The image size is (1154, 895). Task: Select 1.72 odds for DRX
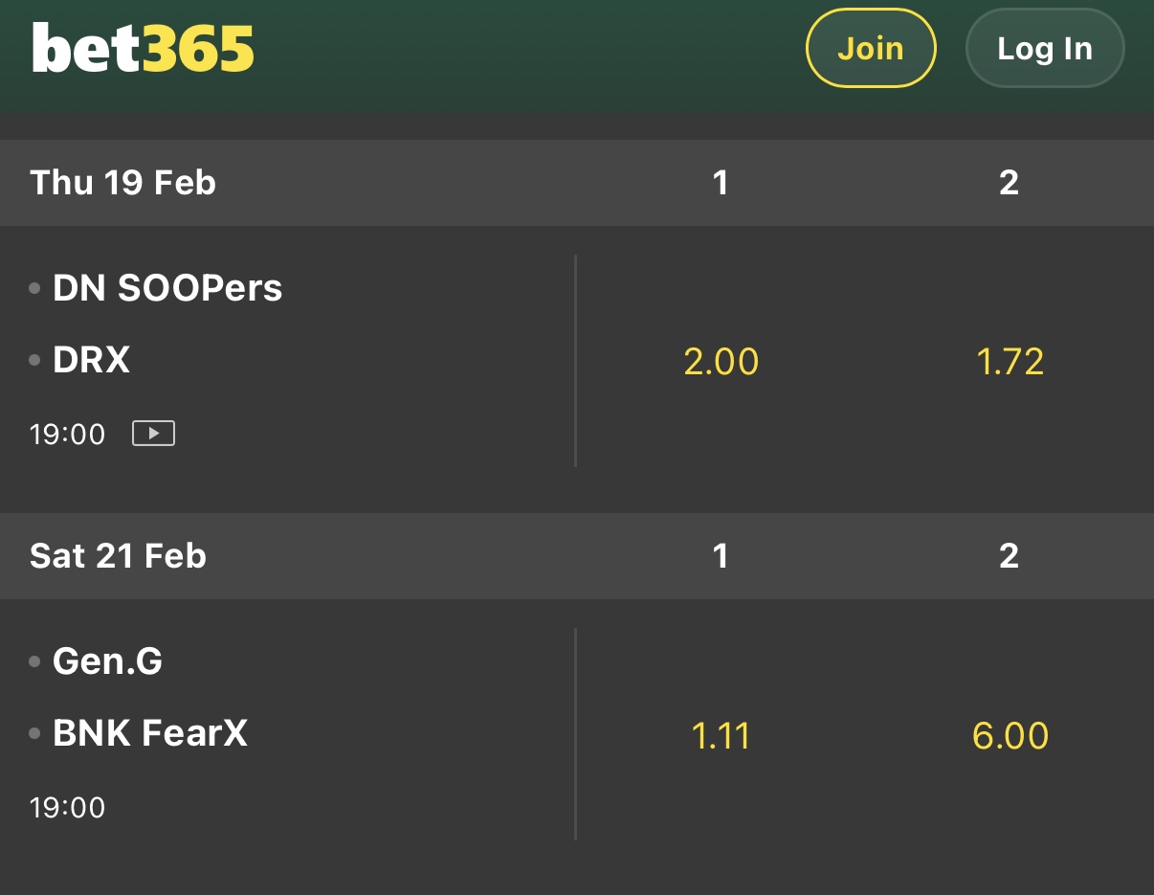click(1010, 362)
